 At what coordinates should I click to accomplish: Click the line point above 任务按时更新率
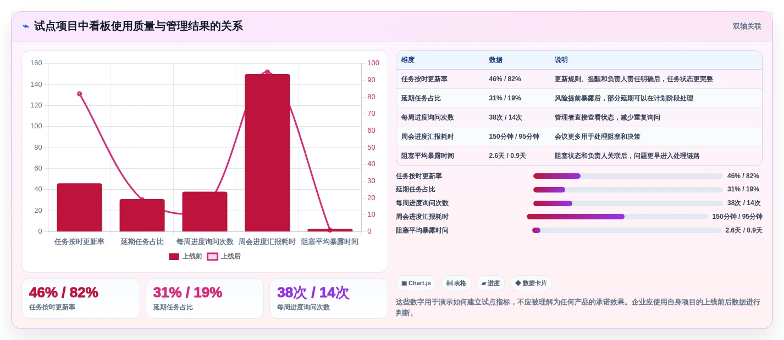(x=80, y=94)
